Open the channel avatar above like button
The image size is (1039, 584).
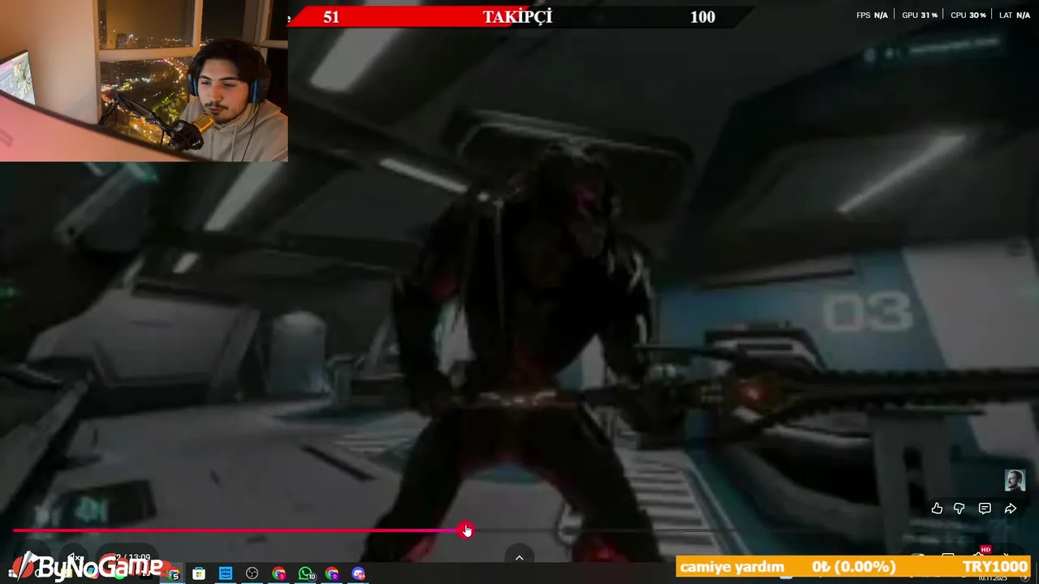[1015, 480]
